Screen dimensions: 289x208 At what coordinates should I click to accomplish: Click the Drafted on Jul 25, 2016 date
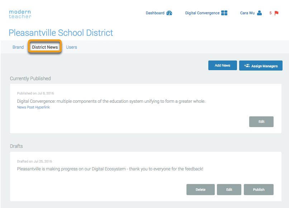coord(34,161)
